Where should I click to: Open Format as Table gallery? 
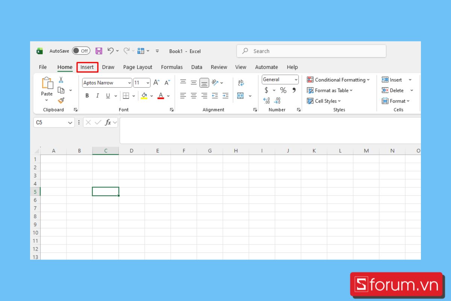click(330, 90)
